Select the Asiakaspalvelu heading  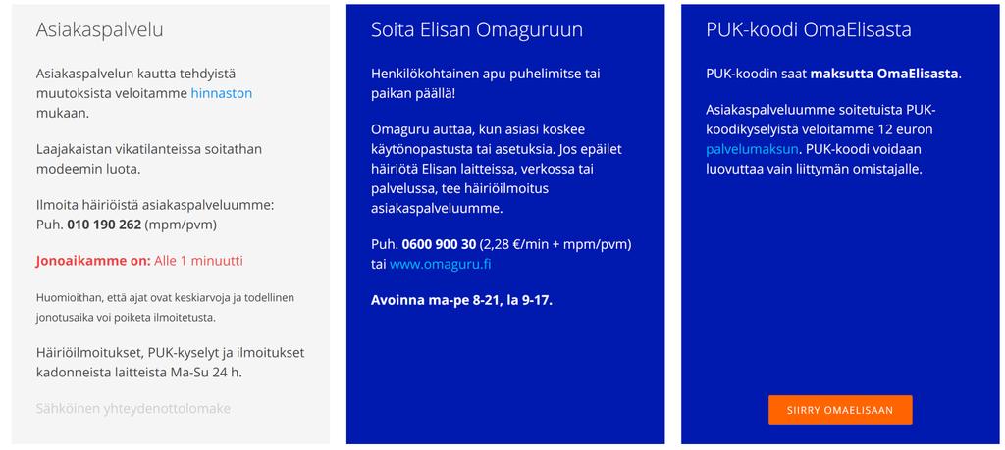pos(99,30)
